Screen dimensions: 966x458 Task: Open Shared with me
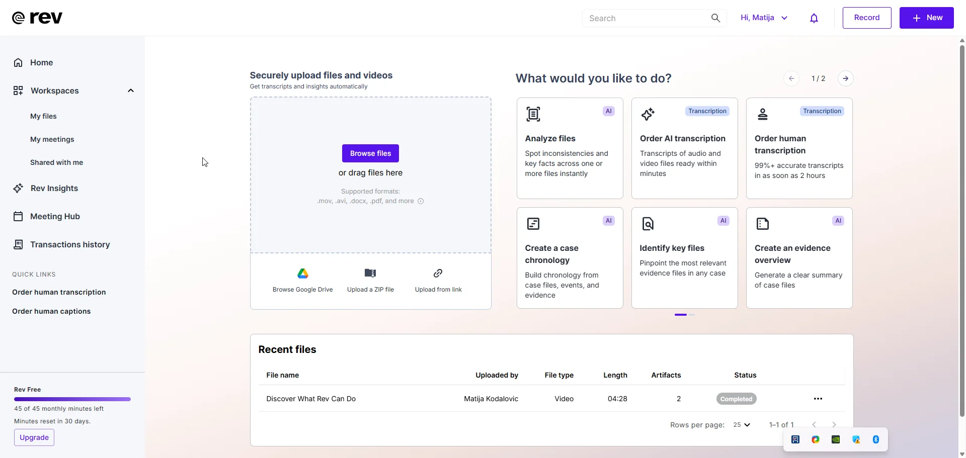pos(56,162)
